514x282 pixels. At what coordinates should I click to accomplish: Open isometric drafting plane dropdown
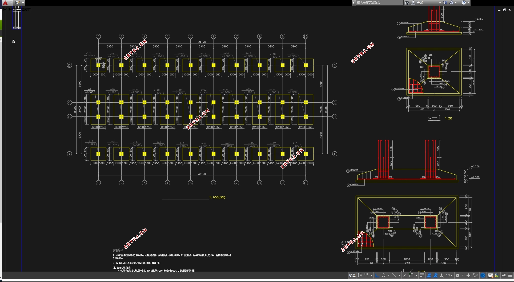click(399, 275)
